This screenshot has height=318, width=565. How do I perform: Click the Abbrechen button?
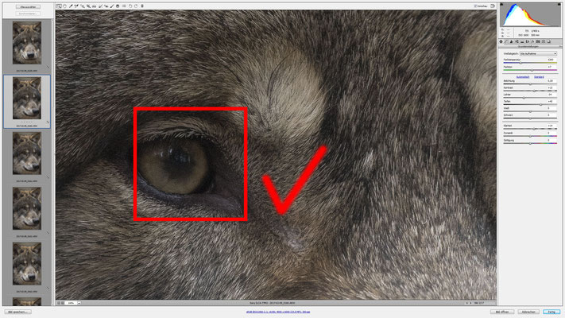pyautogui.click(x=528, y=312)
